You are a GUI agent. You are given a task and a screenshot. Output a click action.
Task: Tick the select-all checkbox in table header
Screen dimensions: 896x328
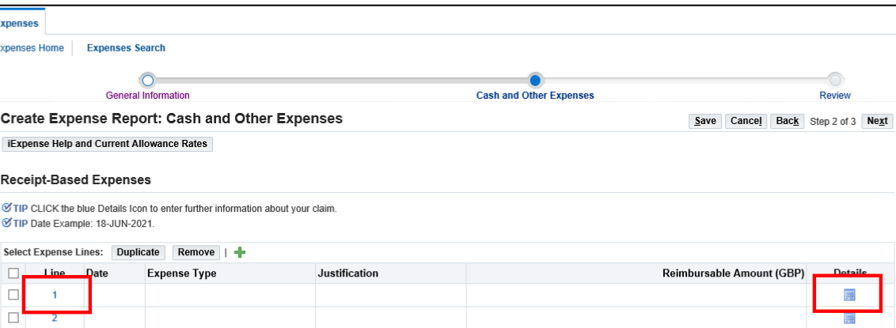coord(13,273)
